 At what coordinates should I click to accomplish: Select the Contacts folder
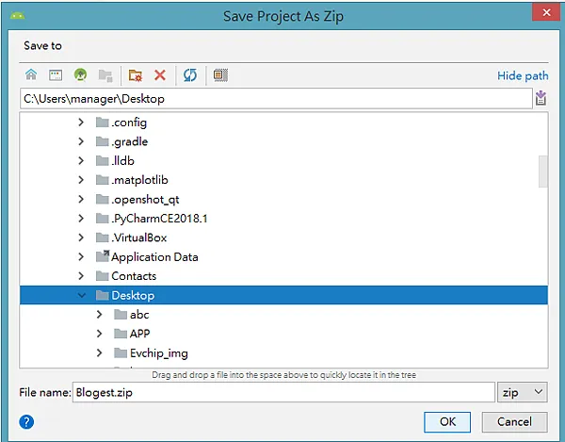click(x=134, y=276)
